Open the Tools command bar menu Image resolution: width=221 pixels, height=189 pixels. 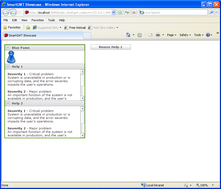point(199,35)
